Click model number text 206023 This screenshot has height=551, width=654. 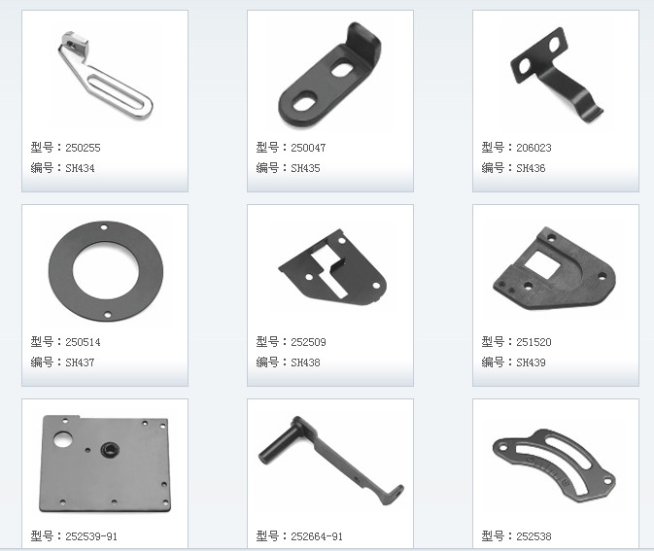534,148
